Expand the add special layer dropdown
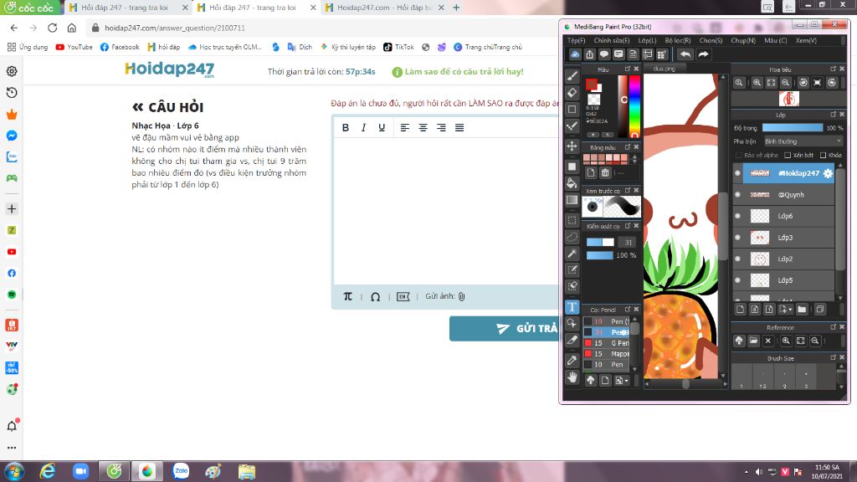Viewport: 857px width, 482px height. click(785, 310)
